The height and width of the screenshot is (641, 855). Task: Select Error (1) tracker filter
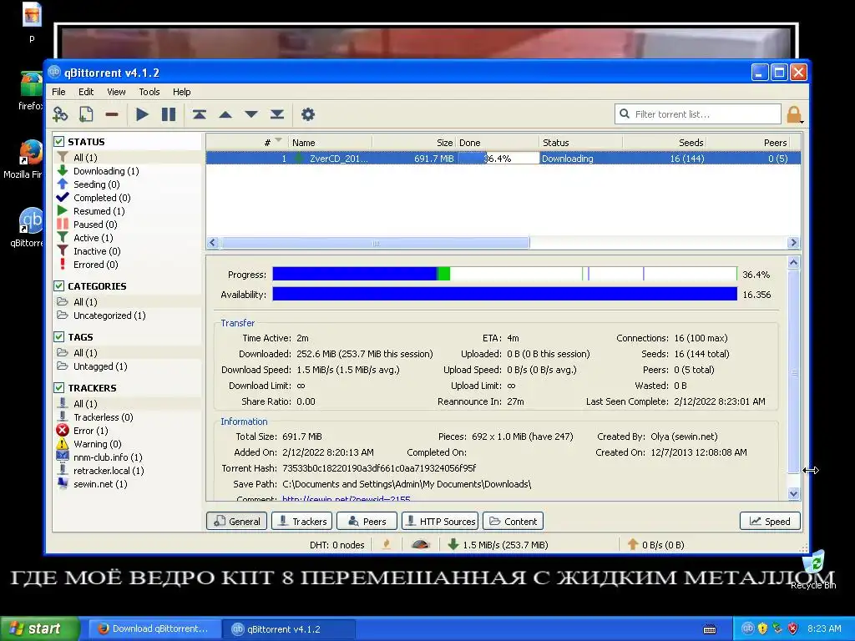90,431
